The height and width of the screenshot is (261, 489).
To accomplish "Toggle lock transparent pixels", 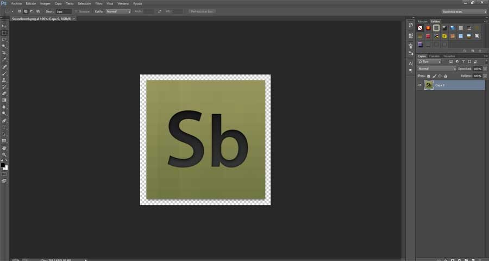I will tap(429, 76).
